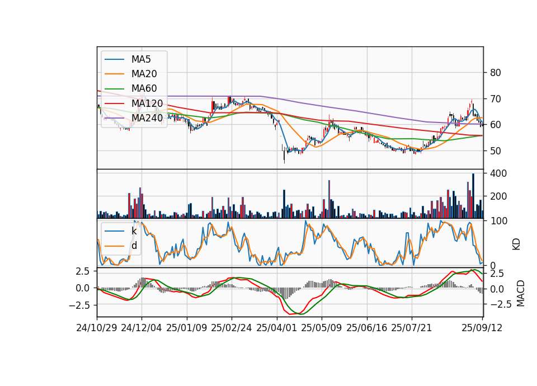Viewport: 537px width, 386px height.
Task: Click the price axis value 70
Action: (x=495, y=99)
